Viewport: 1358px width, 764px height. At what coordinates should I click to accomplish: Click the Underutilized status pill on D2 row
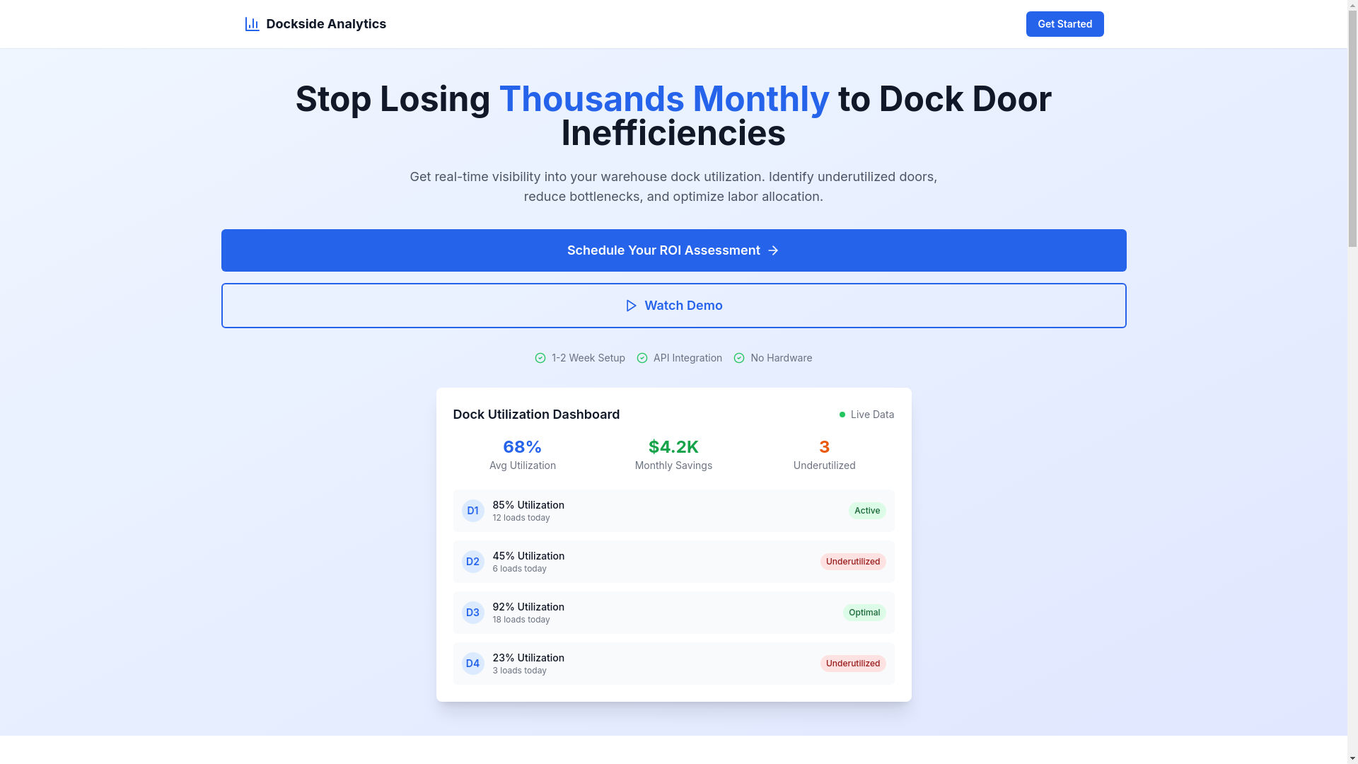click(x=853, y=562)
